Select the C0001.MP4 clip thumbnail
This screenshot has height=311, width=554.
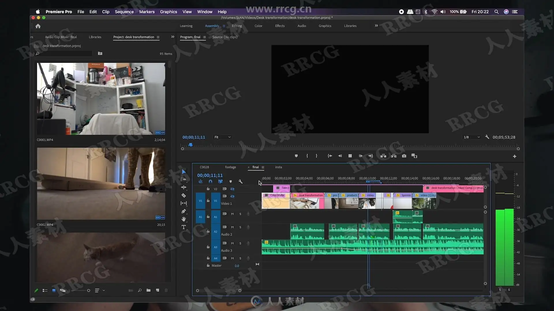[x=101, y=99]
